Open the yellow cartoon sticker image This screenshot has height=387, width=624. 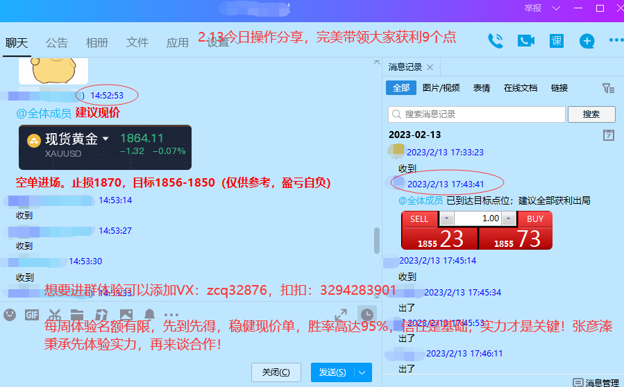tap(53, 71)
